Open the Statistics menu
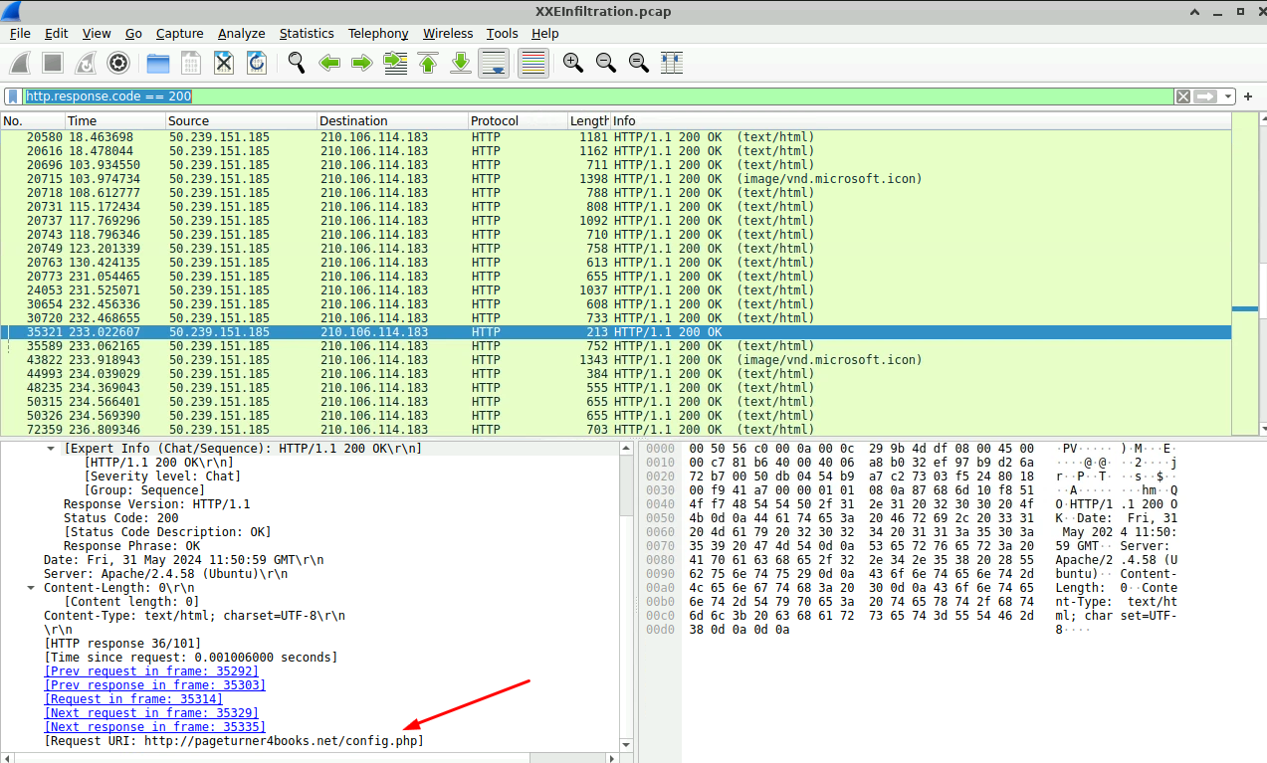The width and height of the screenshot is (1267, 763). pos(307,33)
